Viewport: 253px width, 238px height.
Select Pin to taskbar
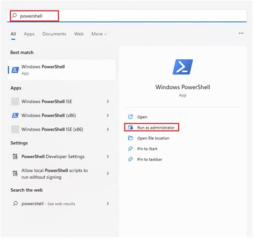[149, 159]
